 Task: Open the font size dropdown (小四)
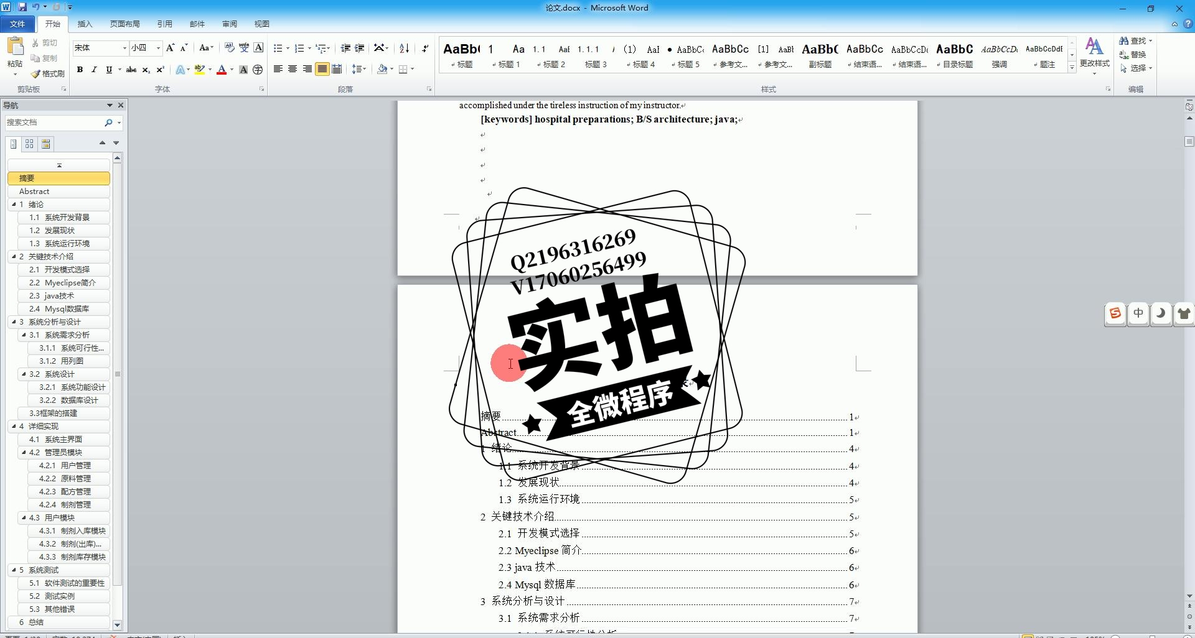[x=158, y=48]
